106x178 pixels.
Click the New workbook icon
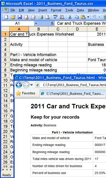click(x=6, y=17)
